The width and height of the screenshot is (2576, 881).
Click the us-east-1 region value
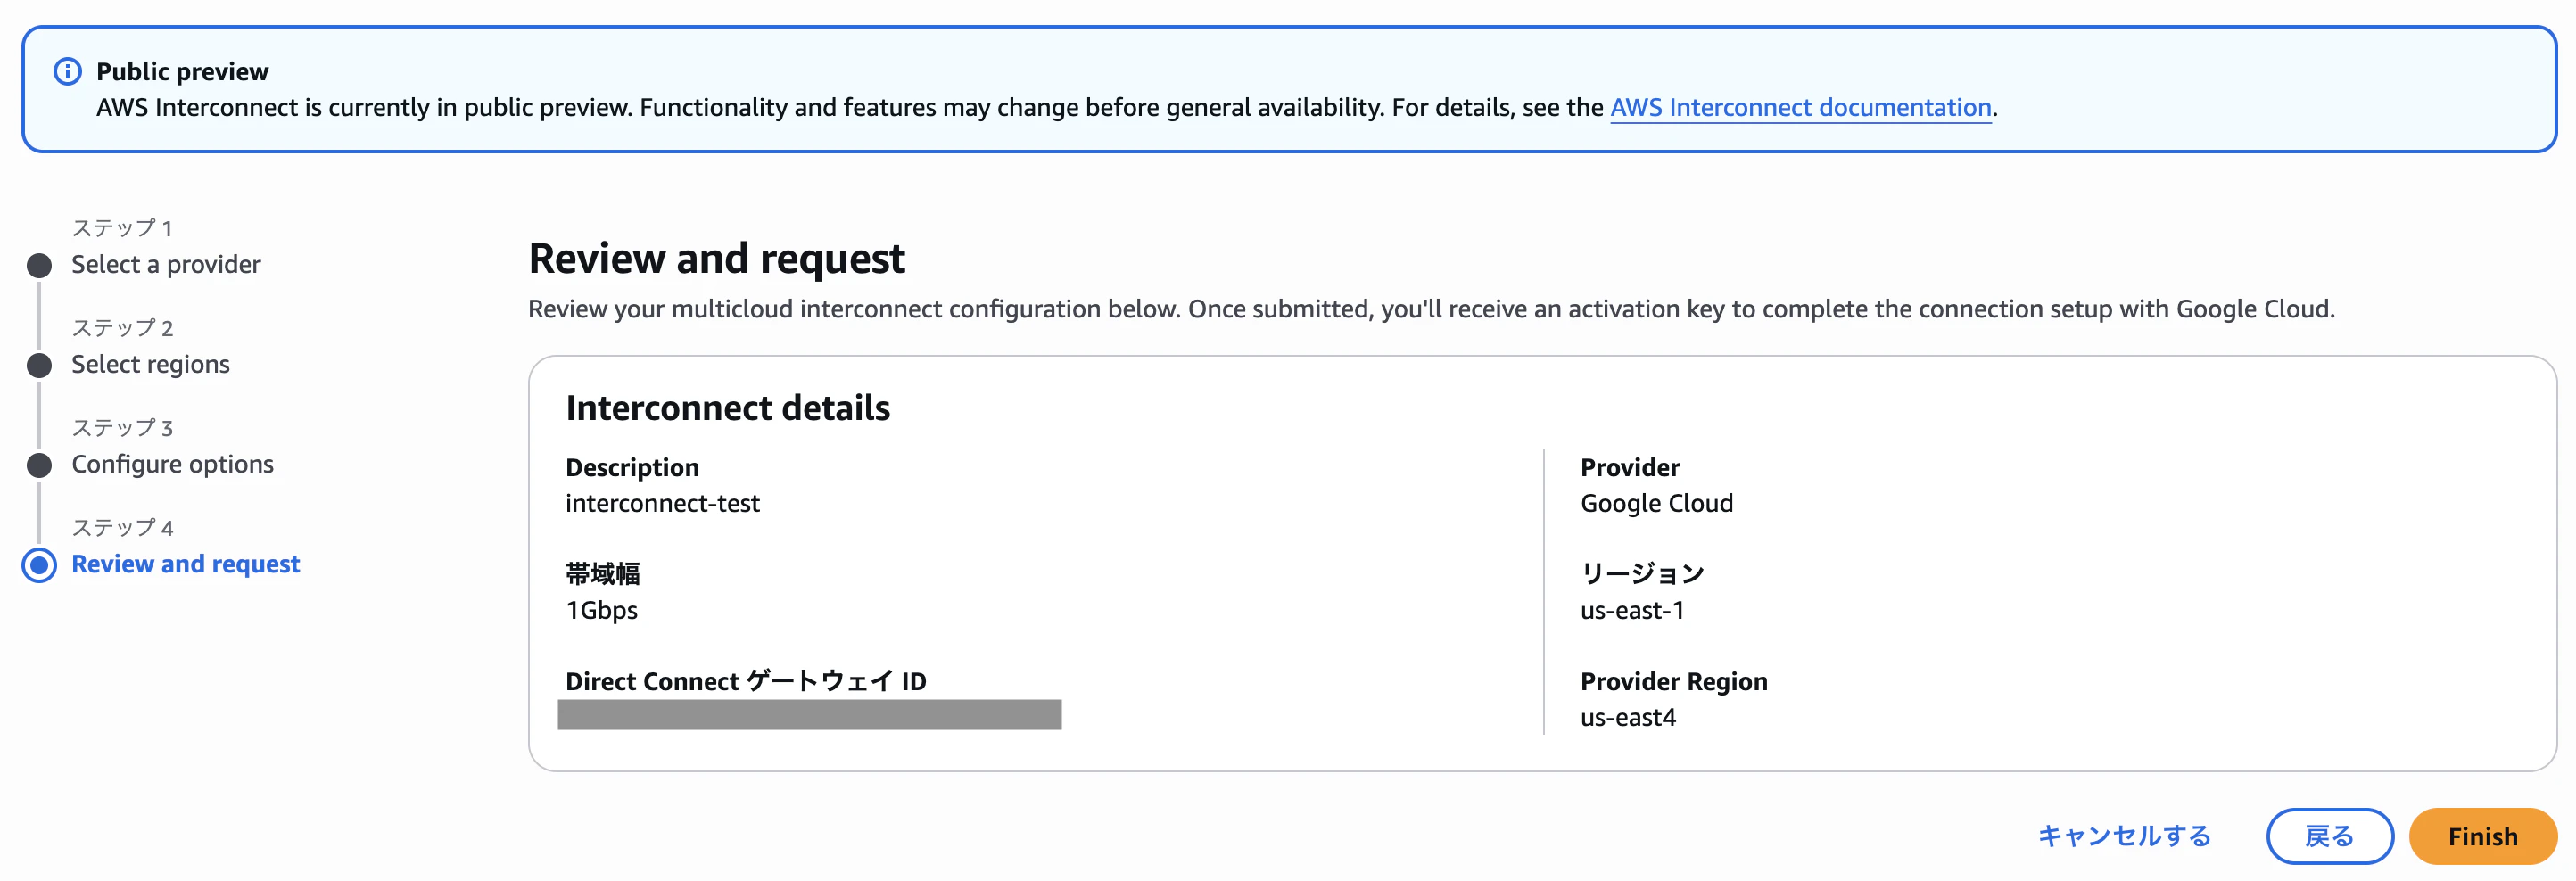1632,610
